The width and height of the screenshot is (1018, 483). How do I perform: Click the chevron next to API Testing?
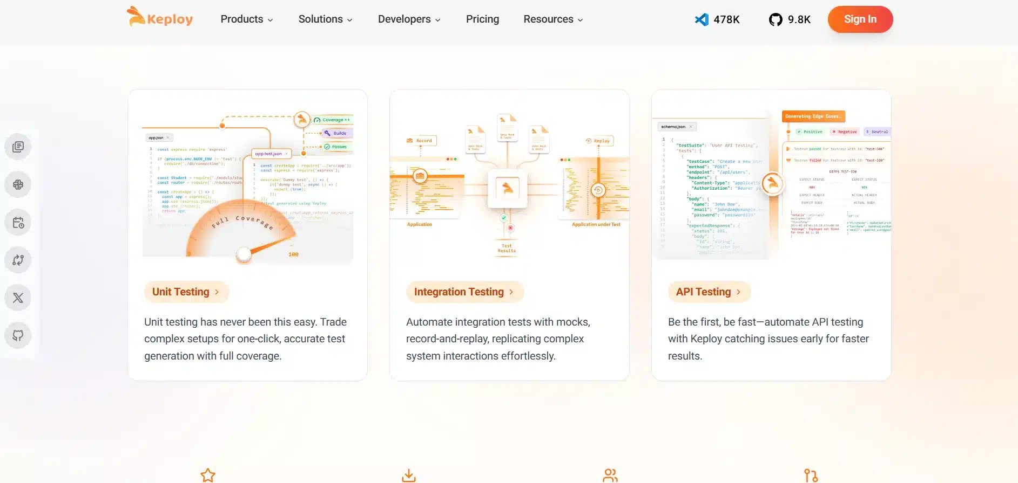(739, 292)
